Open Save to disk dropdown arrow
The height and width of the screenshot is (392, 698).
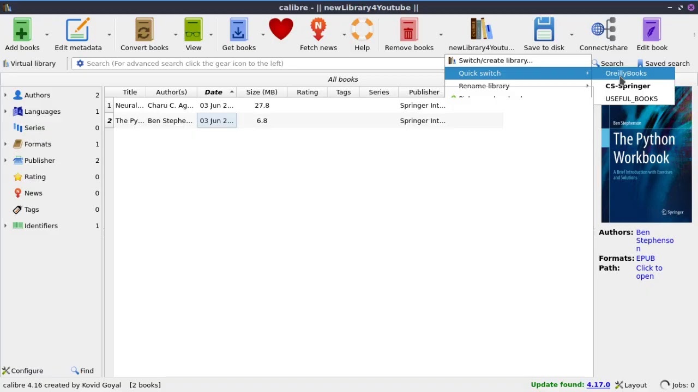[571, 34]
